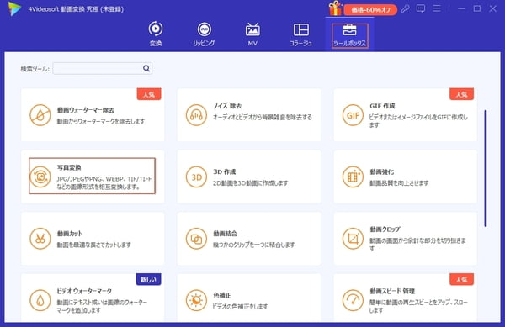The height and width of the screenshot is (327, 505).
Task: Click the ノイズ除去 title text
Action: [x=227, y=106]
